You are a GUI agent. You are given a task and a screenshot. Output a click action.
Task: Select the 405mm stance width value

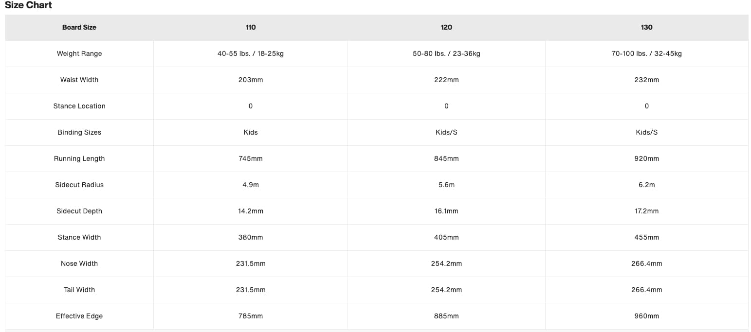(446, 237)
